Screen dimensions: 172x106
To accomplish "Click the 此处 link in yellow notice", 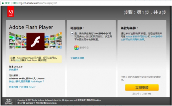I will point(17,60).
